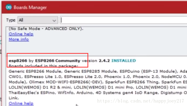187x106 pixels.
Task: Select the esp8266 by ESP8266 Community entry
Action: pyautogui.click(x=45, y=61)
